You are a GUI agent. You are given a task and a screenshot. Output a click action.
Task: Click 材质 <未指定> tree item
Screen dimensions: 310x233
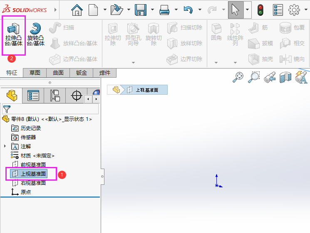pyautogui.click(x=32, y=155)
